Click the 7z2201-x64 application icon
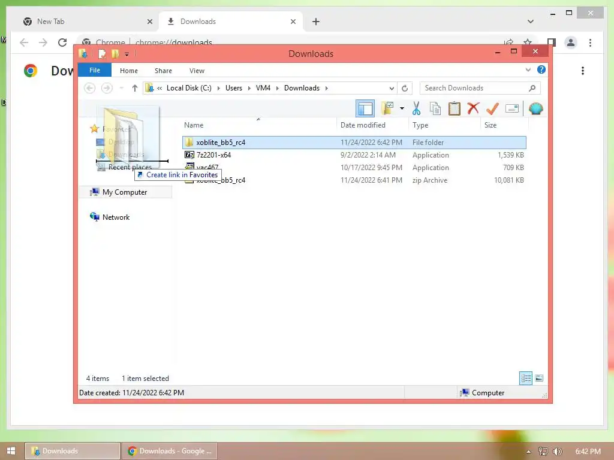The width and height of the screenshot is (614, 460). tap(189, 155)
